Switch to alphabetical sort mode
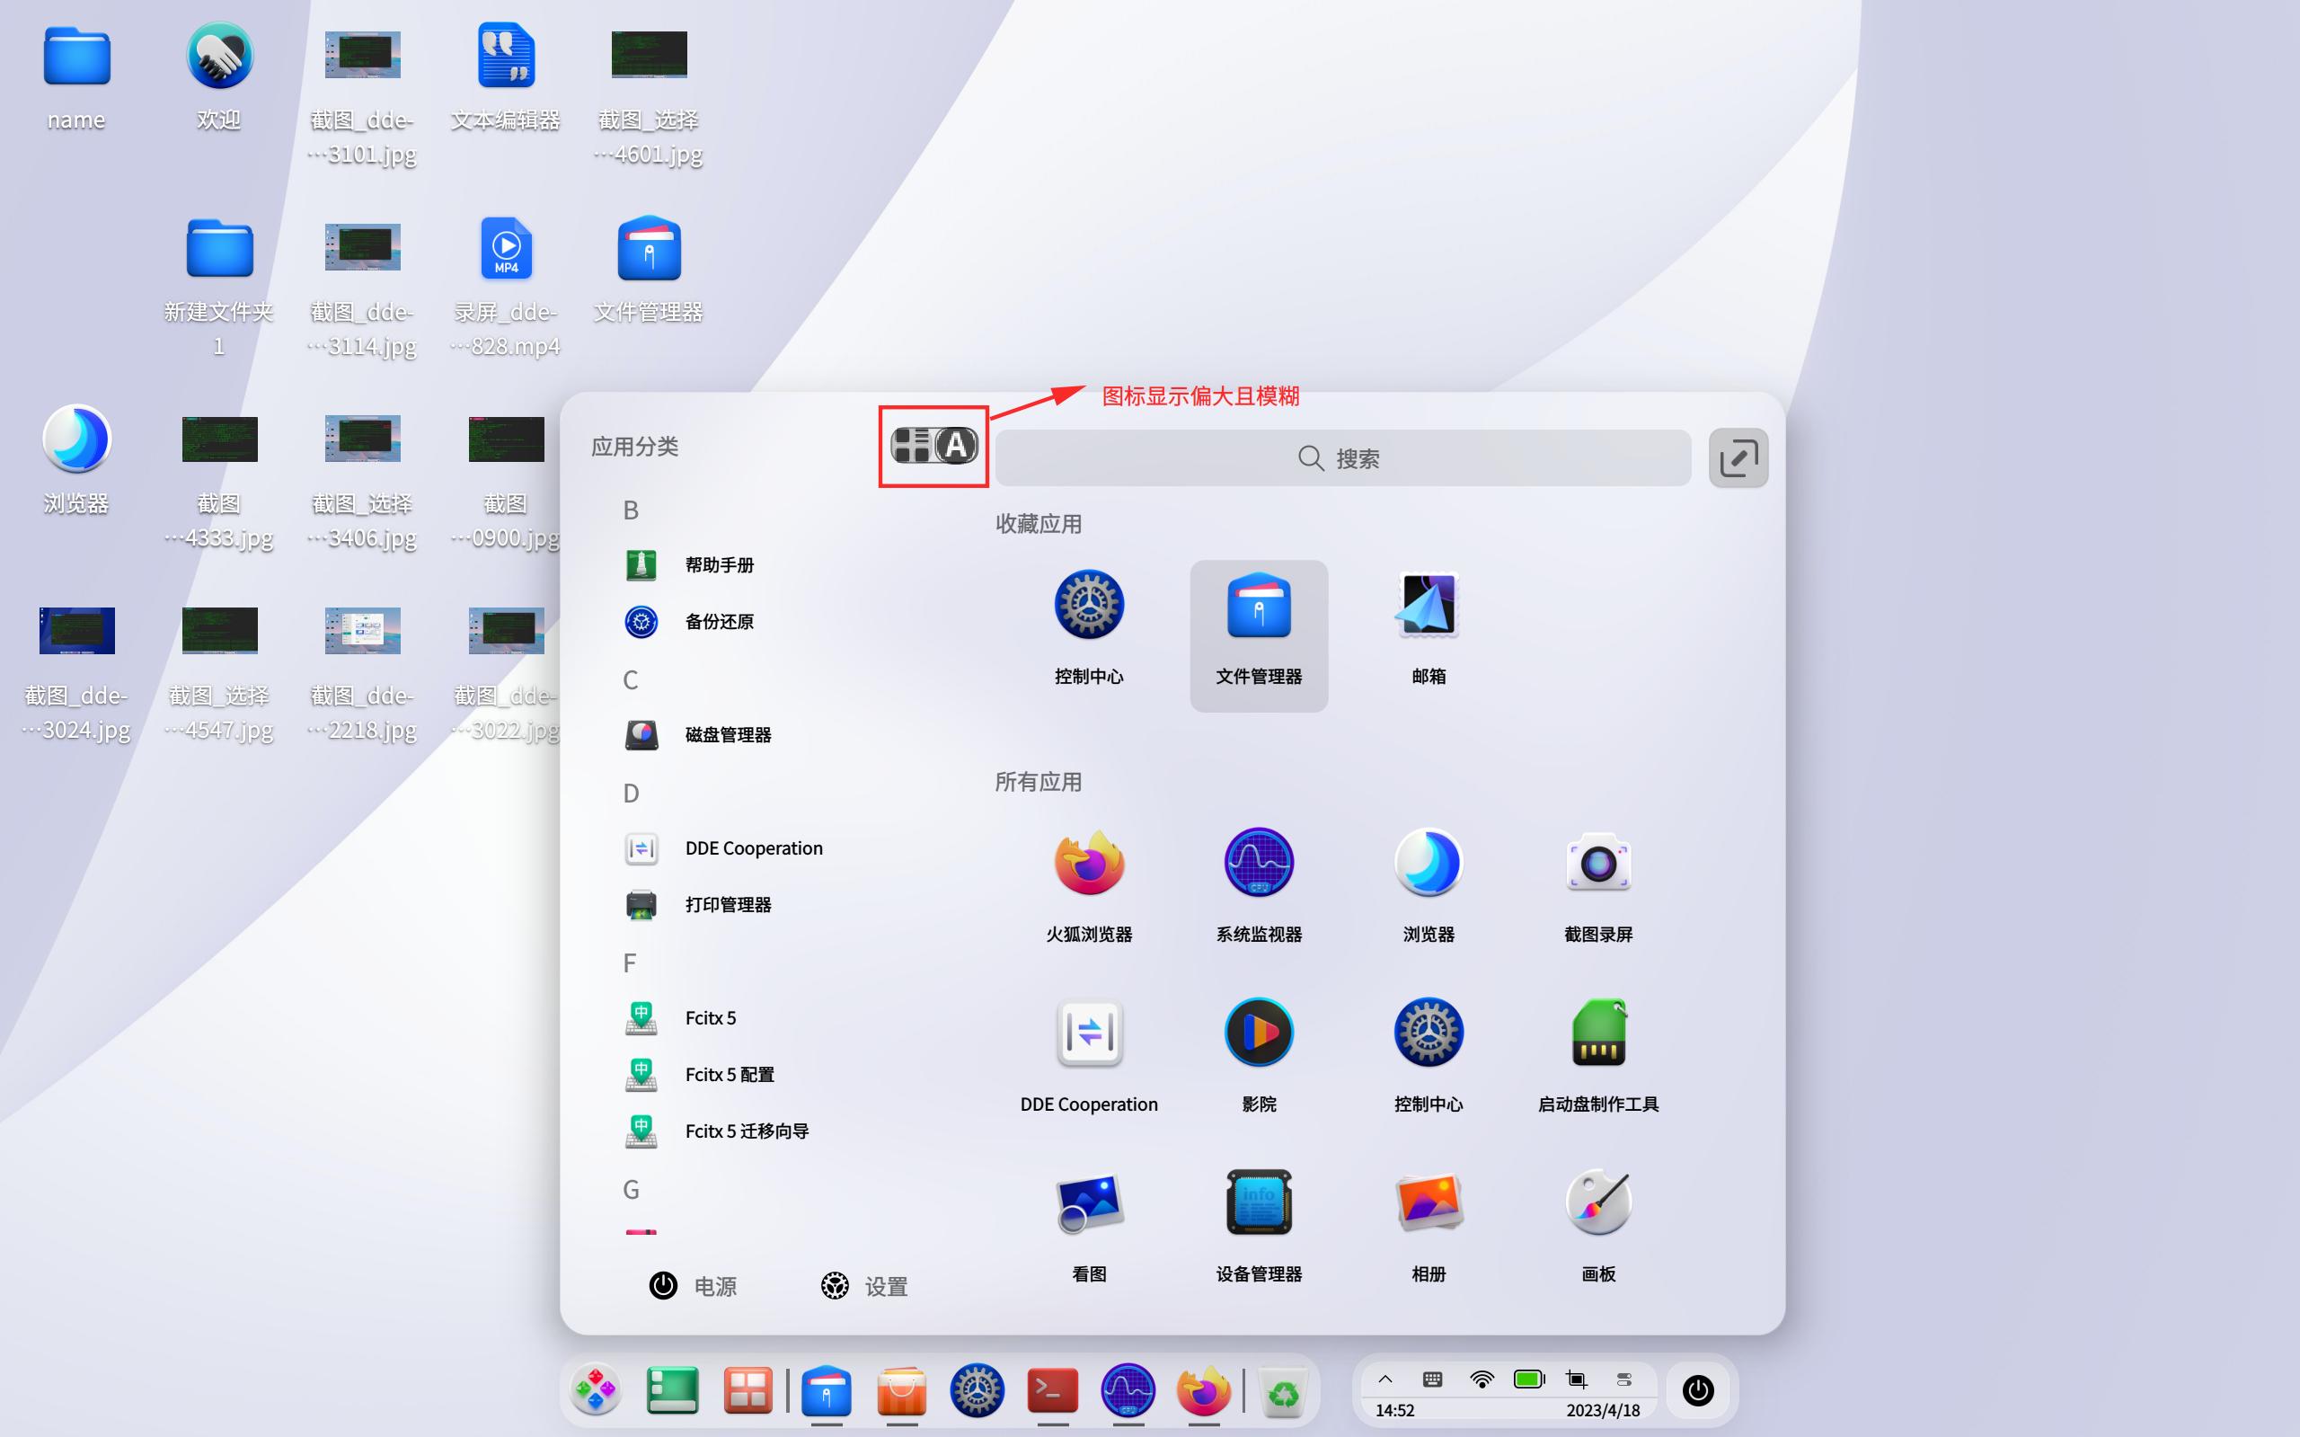The height and width of the screenshot is (1437, 2300). (956, 445)
